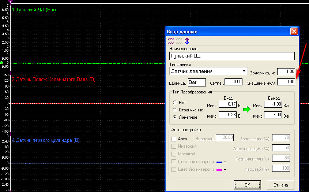Toggle the Инверсия checkbox
Image resolution: width=309 pixels, height=192 pixels.
point(174,146)
